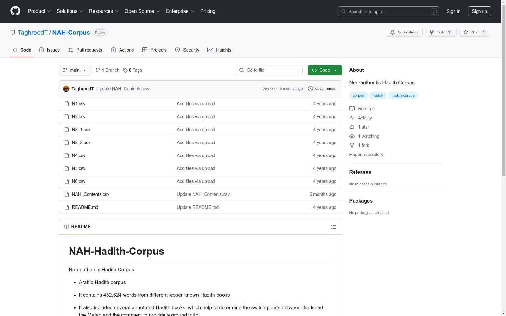Click the fork icon beside 1 fork
This screenshot has height=316, width=506.
pos(352,145)
